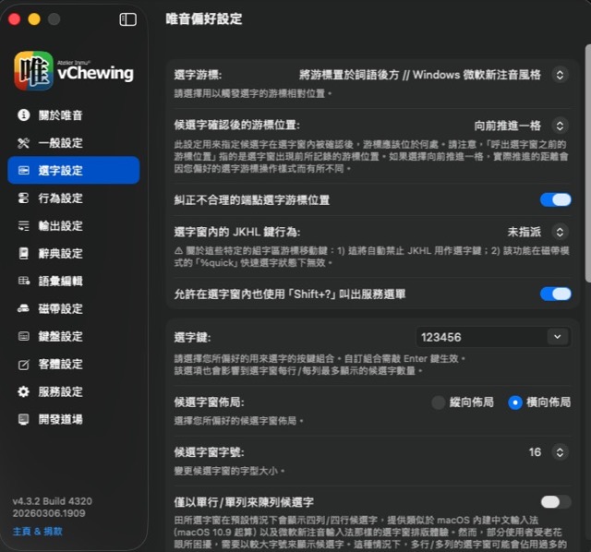Click the tools icon beside 一般設定

24,143
